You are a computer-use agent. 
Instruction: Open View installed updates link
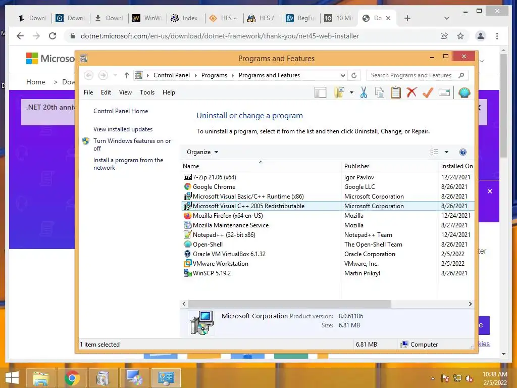tap(123, 129)
